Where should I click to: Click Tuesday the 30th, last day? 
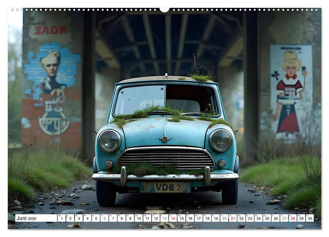(310, 219)
